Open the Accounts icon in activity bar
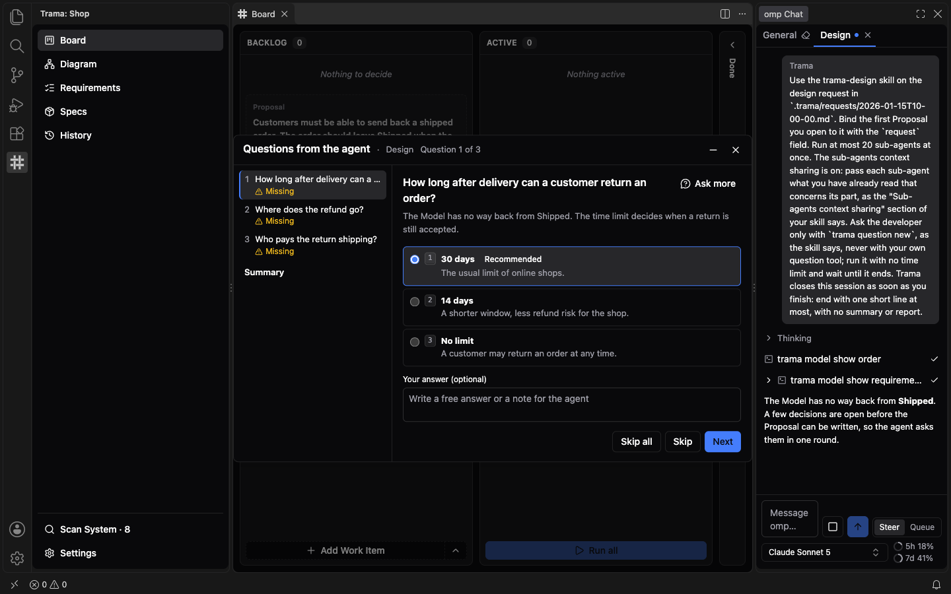This screenshot has height=594, width=951. pyautogui.click(x=17, y=529)
